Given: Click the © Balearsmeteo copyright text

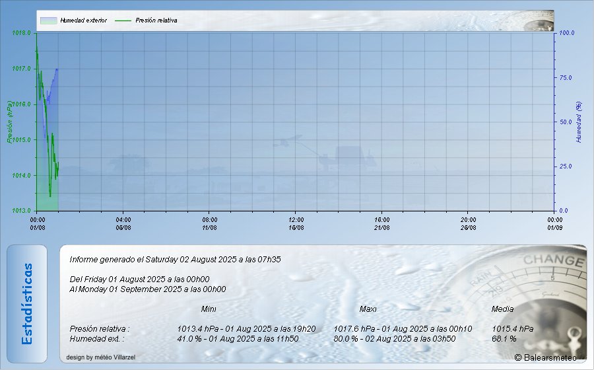Looking at the screenshot, I should pos(546,357).
